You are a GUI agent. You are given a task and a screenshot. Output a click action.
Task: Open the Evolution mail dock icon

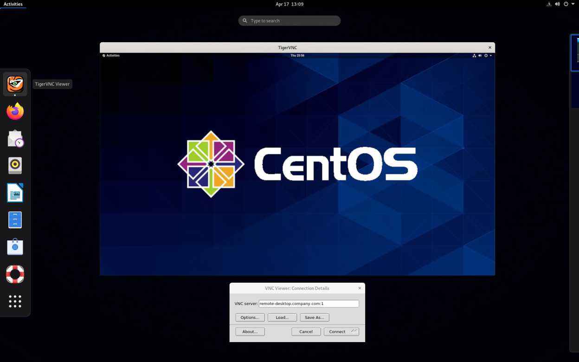pos(15,138)
